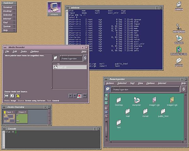189x151 pixels.
Task: Open the Desktop menu in Toolchest
Action: 9,11
